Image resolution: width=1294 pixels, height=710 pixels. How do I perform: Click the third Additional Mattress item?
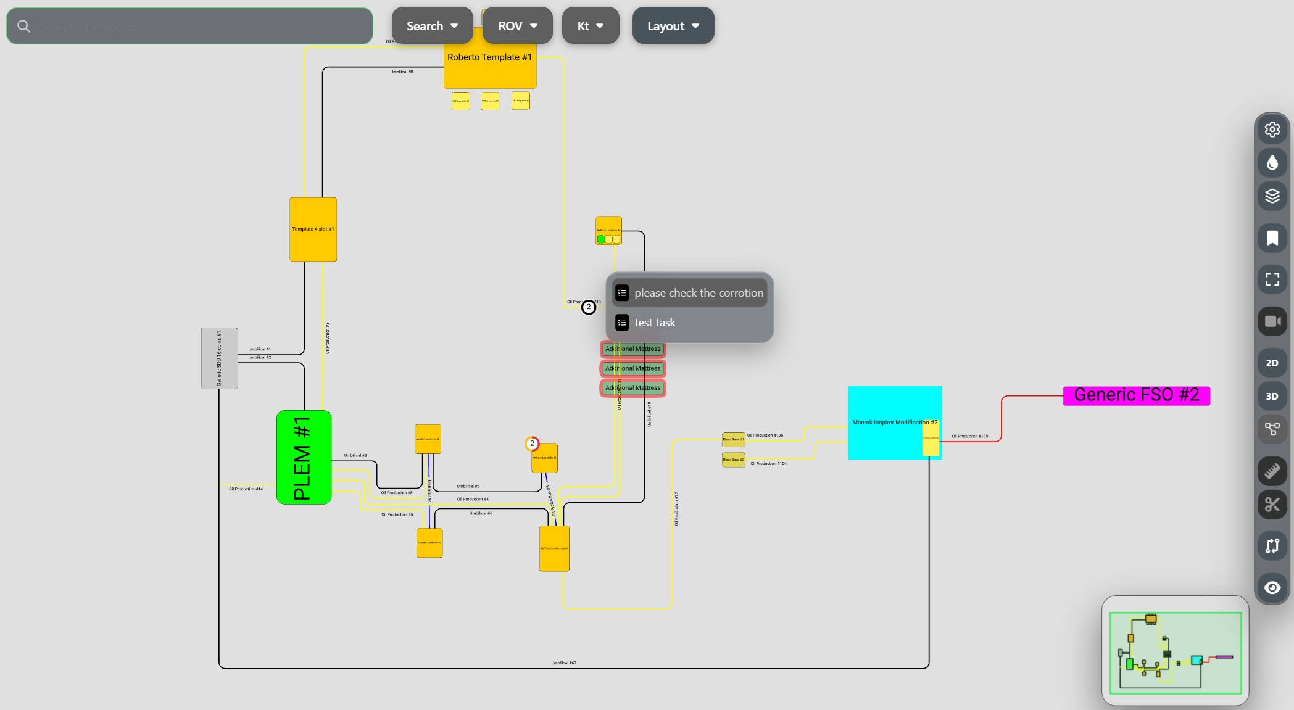(632, 388)
